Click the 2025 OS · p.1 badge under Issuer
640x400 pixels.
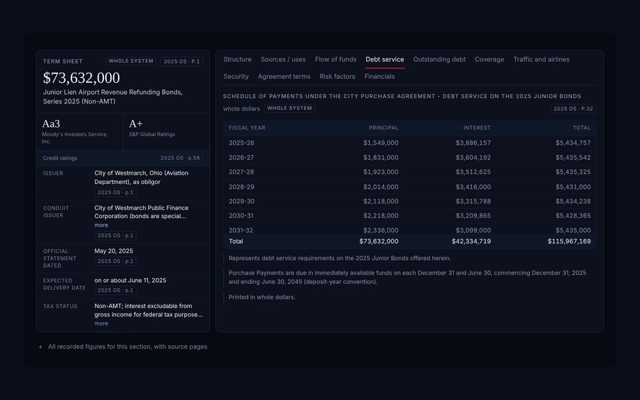click(115, 192)
